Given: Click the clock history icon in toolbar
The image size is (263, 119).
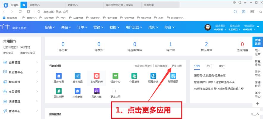Looking at the screenshot, I should click(235, 12).
